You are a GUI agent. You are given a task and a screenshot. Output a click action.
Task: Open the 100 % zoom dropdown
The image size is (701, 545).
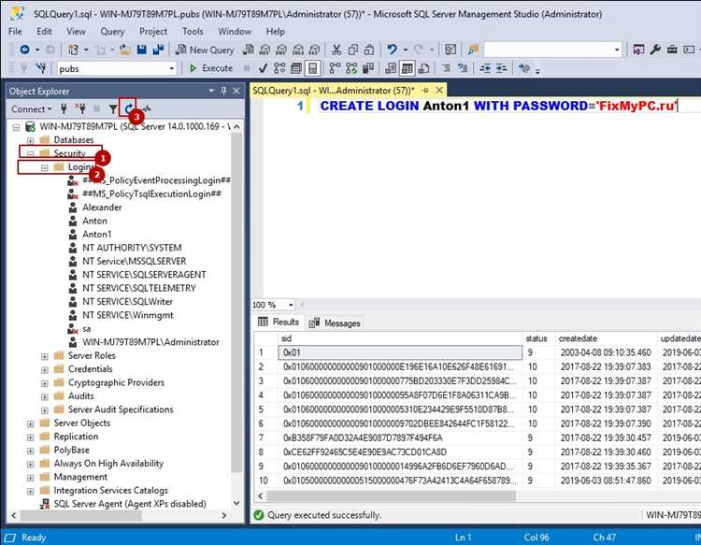pyautogui.click(x=291, y=305)
